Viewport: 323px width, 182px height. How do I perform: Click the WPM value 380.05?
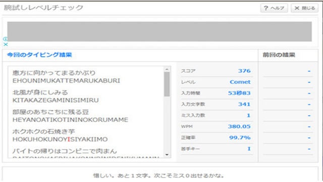[239, 126]
